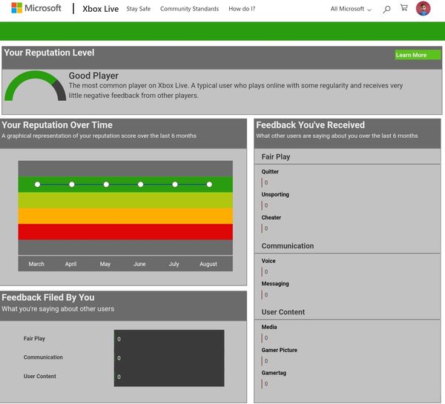Select the August data point on chart
Viewport: 445px width, 404px height.
(209, 185)
